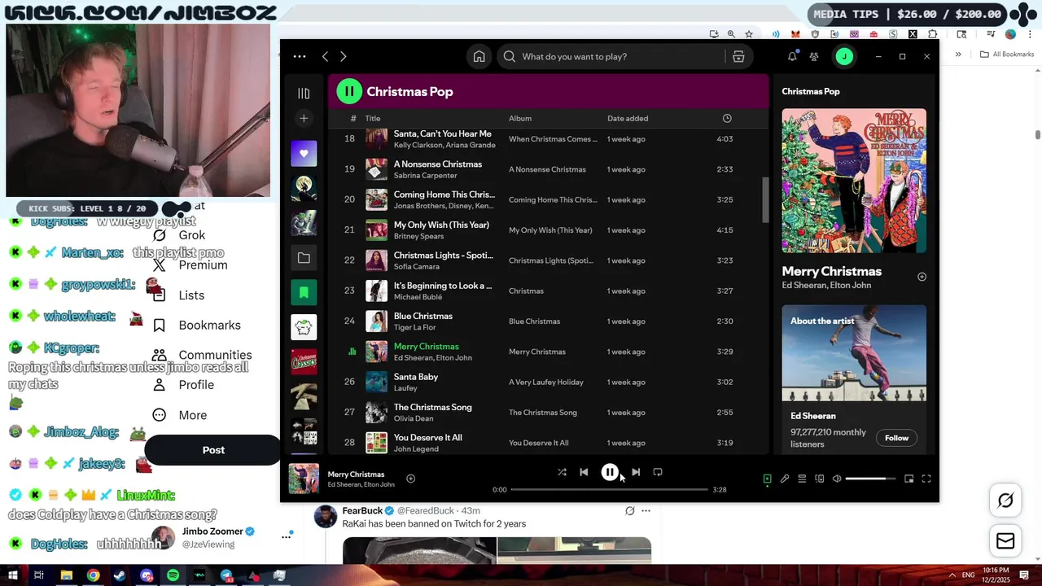This screenshot has height=586, width=1042.
Task: Add Merry Christmas from Now Playing panel
Action: (x=922, y=277)
